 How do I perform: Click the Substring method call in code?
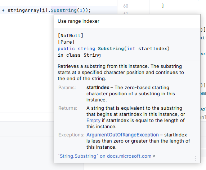coord(64,10)
